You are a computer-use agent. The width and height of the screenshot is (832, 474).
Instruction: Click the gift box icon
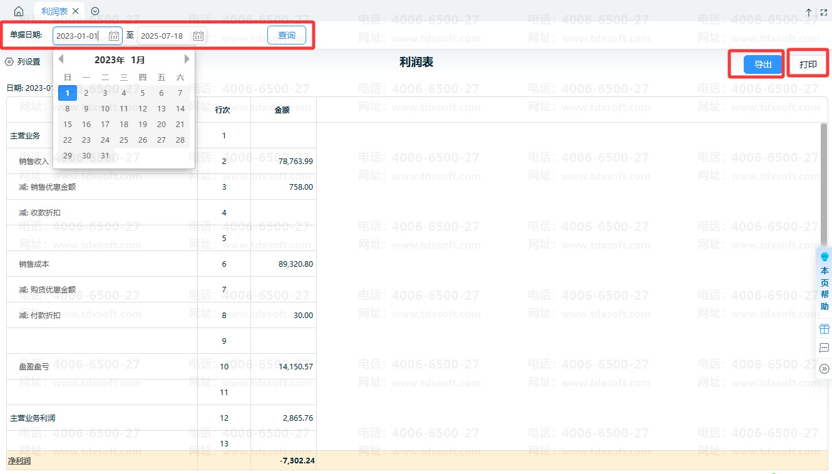coord(824,329)
